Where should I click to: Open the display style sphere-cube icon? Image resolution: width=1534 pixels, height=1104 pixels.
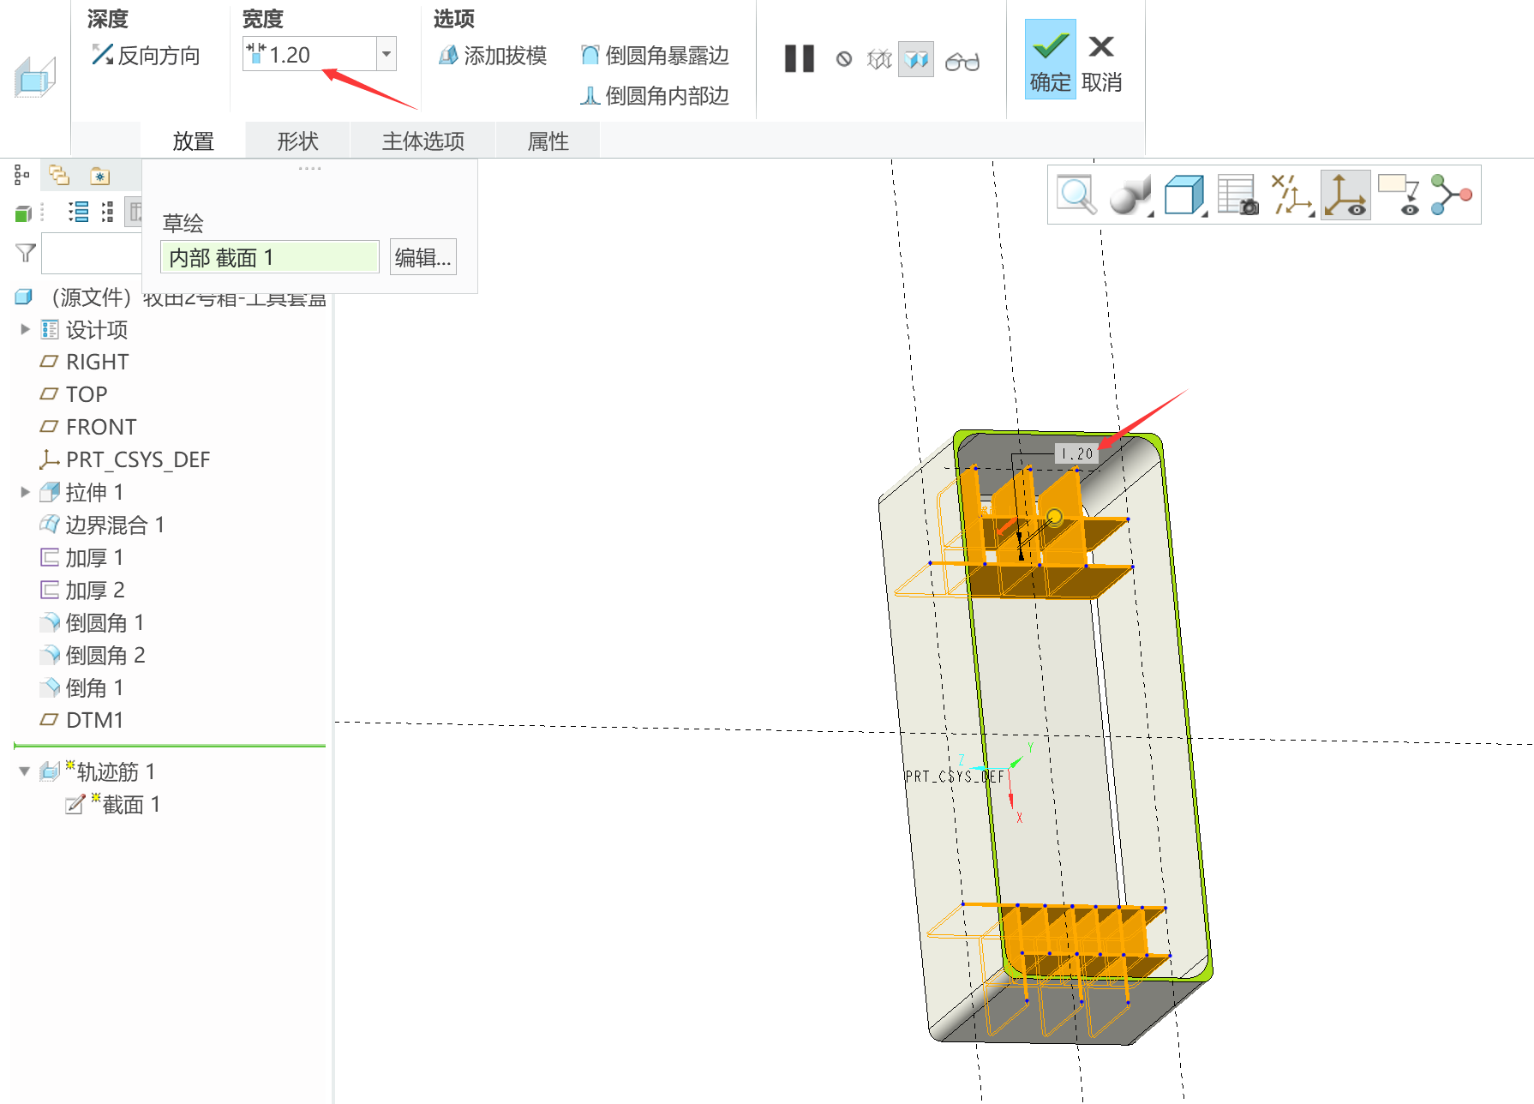pos(1130,195)
